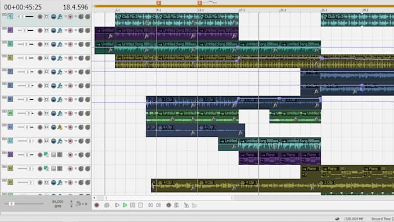Pause playback in the transport bar
Image resolution: width=394 pixels, height=222 pixels.
[x=133, y=205]
